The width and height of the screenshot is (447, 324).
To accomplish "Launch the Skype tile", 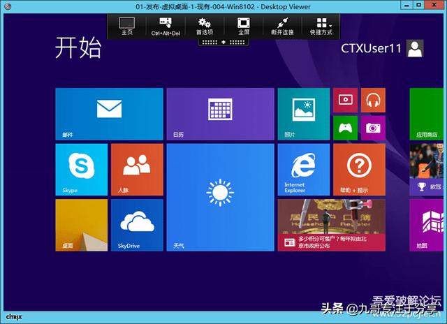I will point(82,170).
